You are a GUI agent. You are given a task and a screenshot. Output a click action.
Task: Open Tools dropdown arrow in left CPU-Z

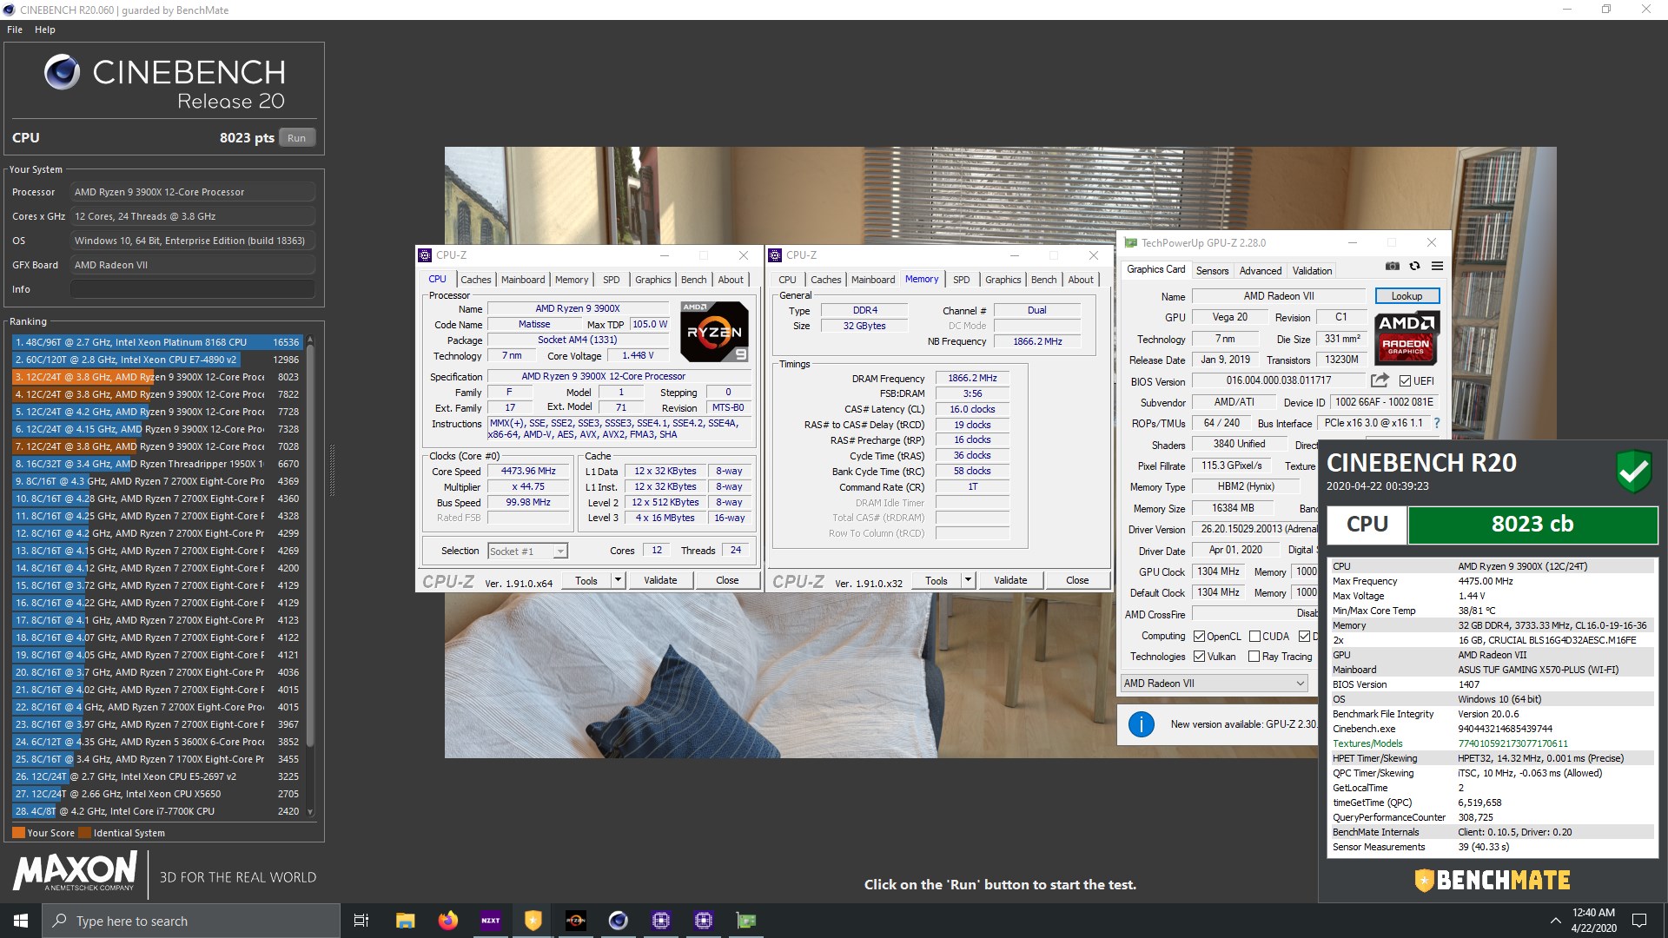[x=618, y=580]
